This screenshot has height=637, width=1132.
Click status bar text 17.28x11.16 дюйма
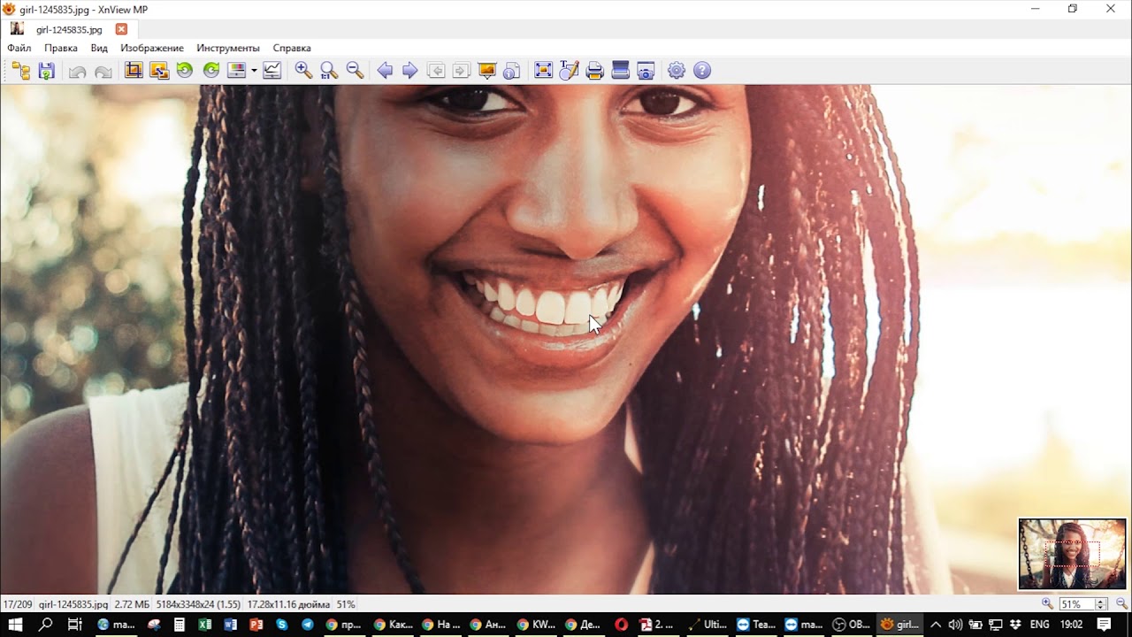coord(288,604)
